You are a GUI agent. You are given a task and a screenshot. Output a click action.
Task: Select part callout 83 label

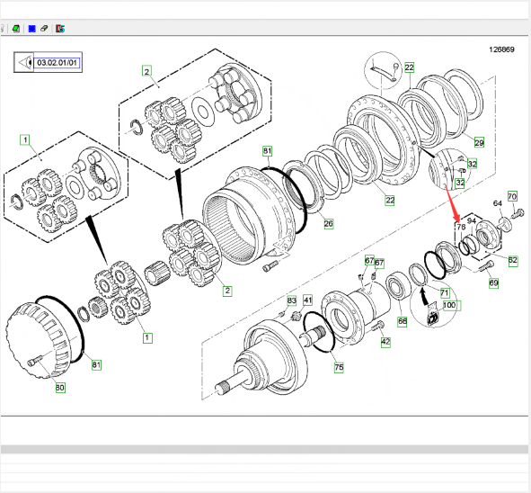[x=292, y=300]
